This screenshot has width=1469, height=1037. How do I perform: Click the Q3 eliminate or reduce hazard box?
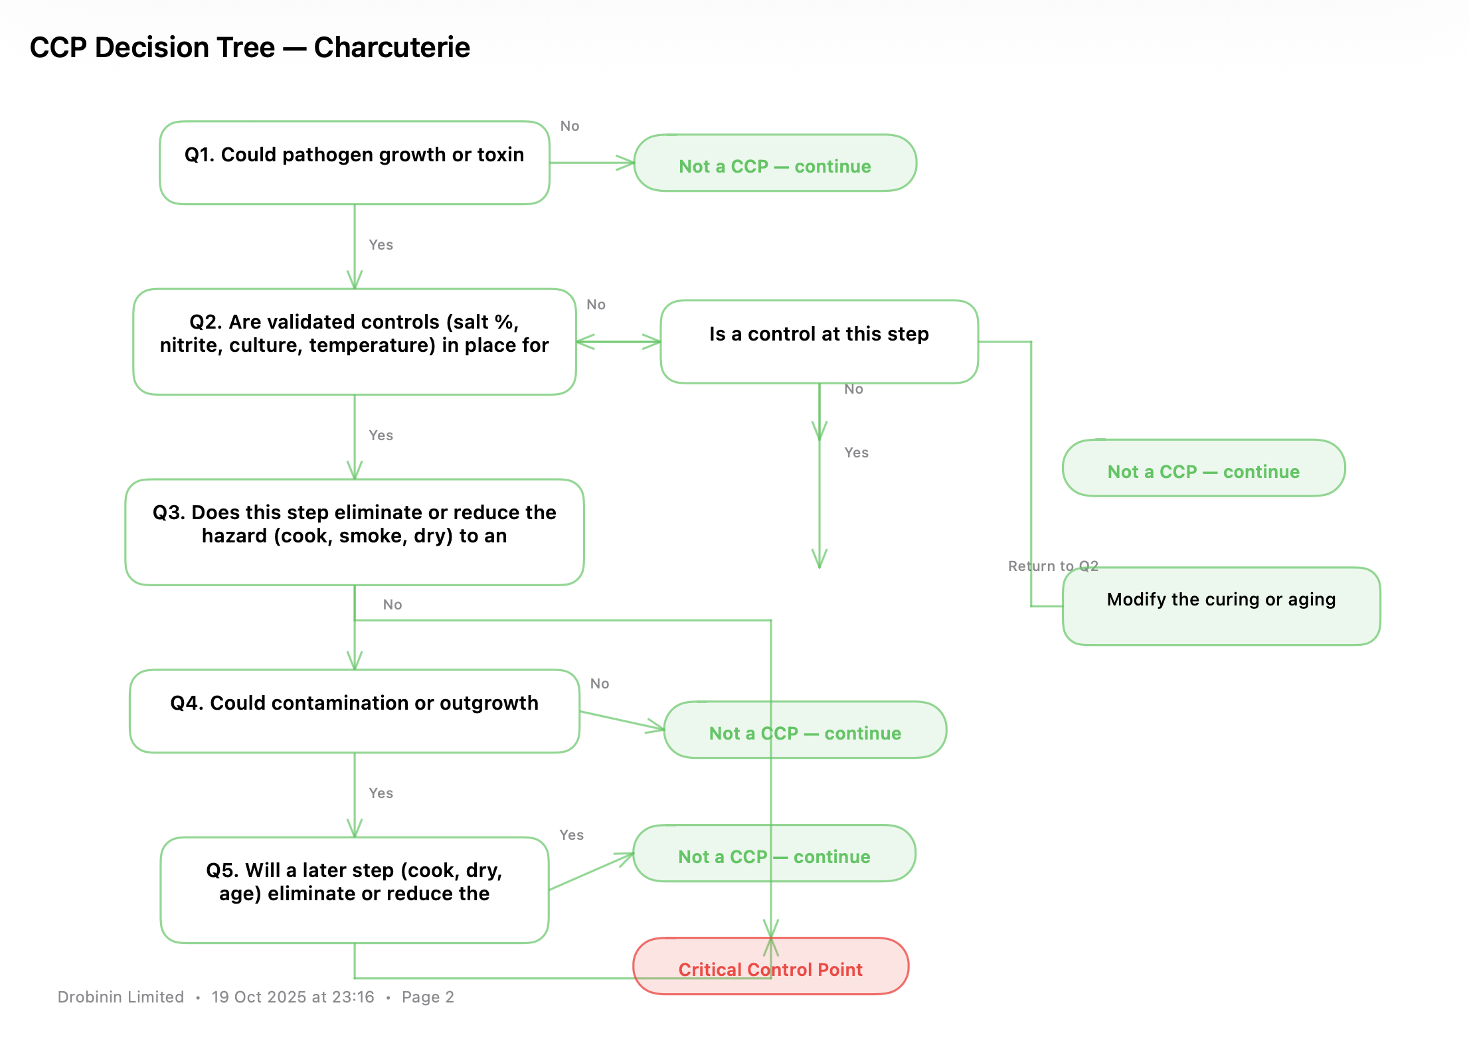click(354, 532)
